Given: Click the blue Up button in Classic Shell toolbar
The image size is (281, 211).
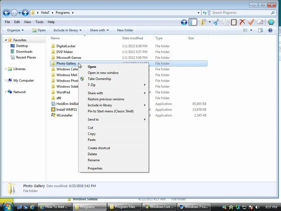Looking at the screenshot, I should tap(184, 22).
